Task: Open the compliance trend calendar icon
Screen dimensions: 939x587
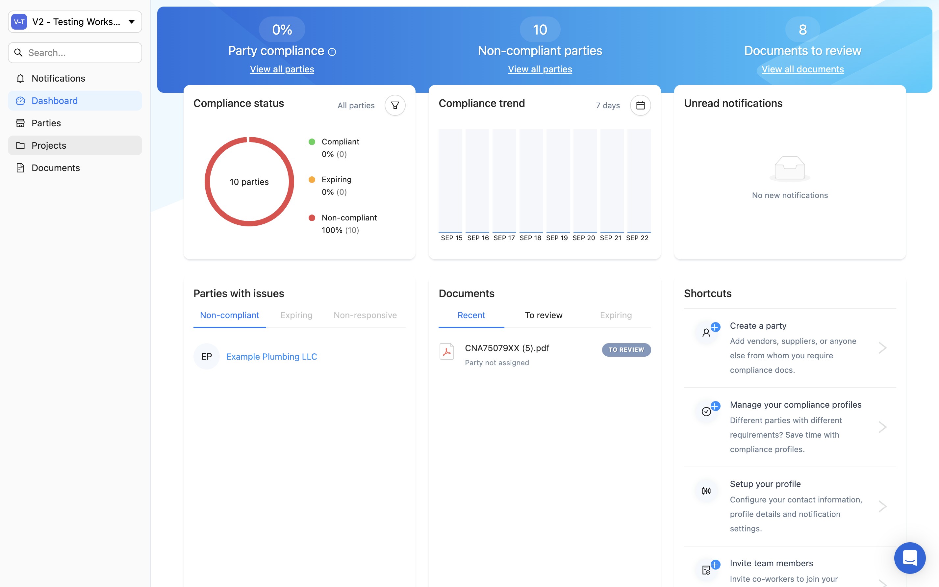Action: click(640, 105)
